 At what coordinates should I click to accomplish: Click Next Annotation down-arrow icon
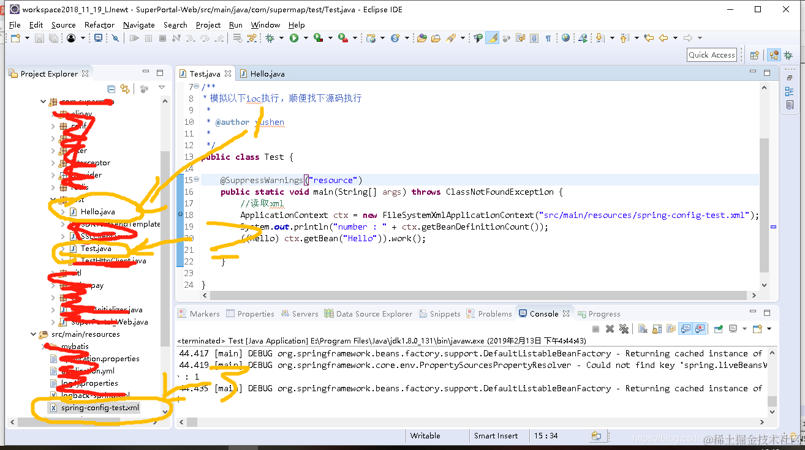click(x=600, y=38)
